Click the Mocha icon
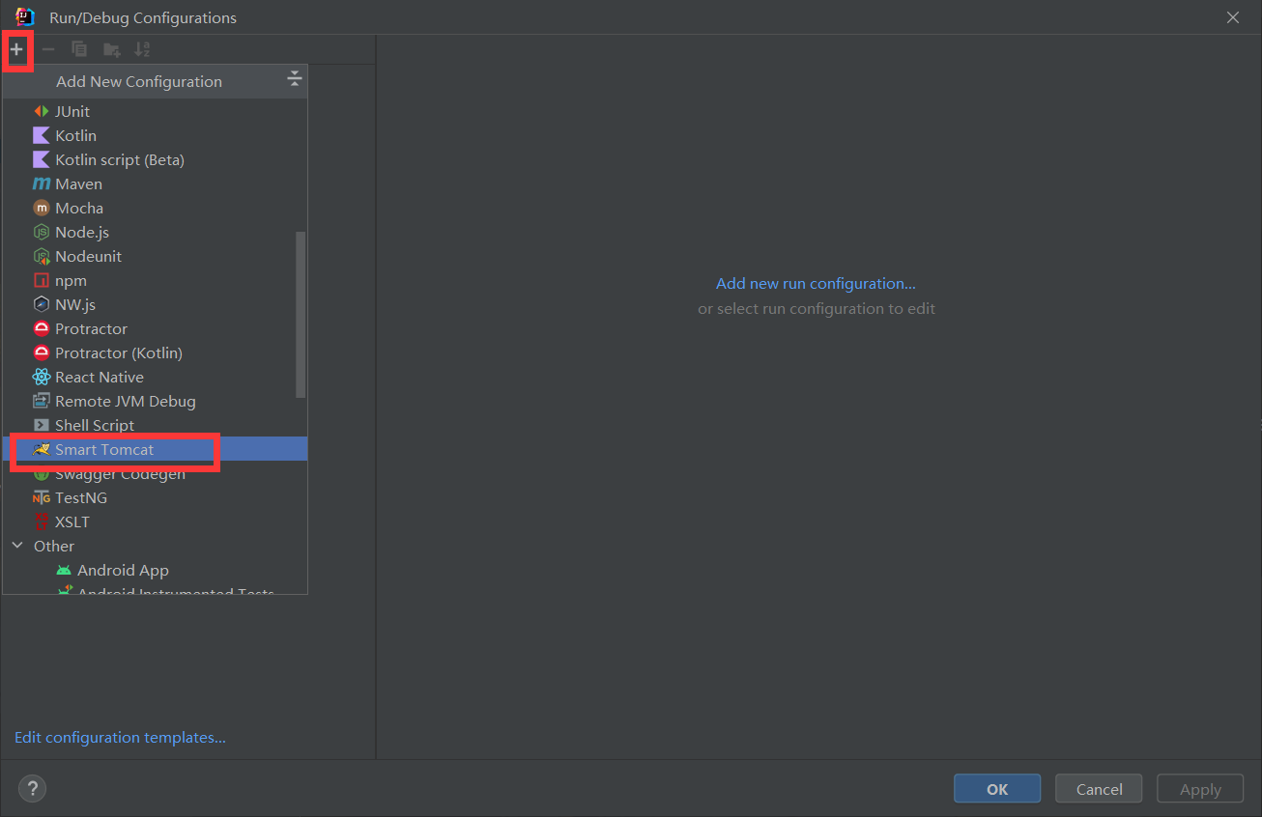The image size is (1262, 817). click(x=41, y=208)
